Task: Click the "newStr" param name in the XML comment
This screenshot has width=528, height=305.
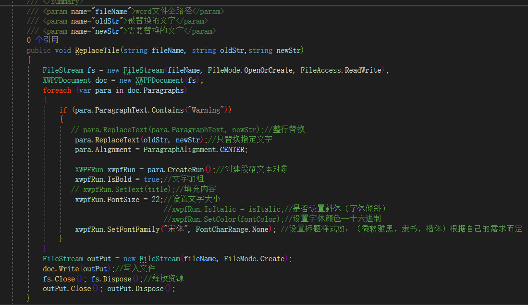Action: pyautogui.click(x=107, y=31)
